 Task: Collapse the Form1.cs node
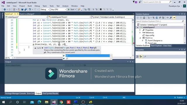pyautogui.click(x=140, y=38)
